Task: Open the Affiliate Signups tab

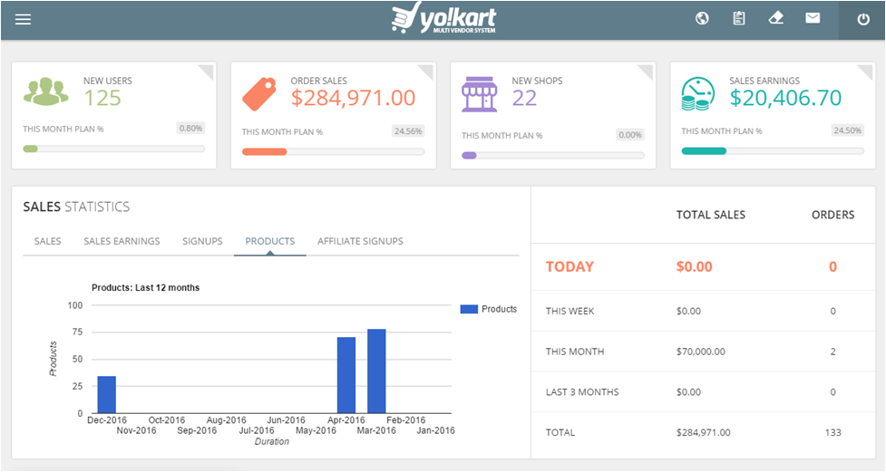Action: point(360,241)
